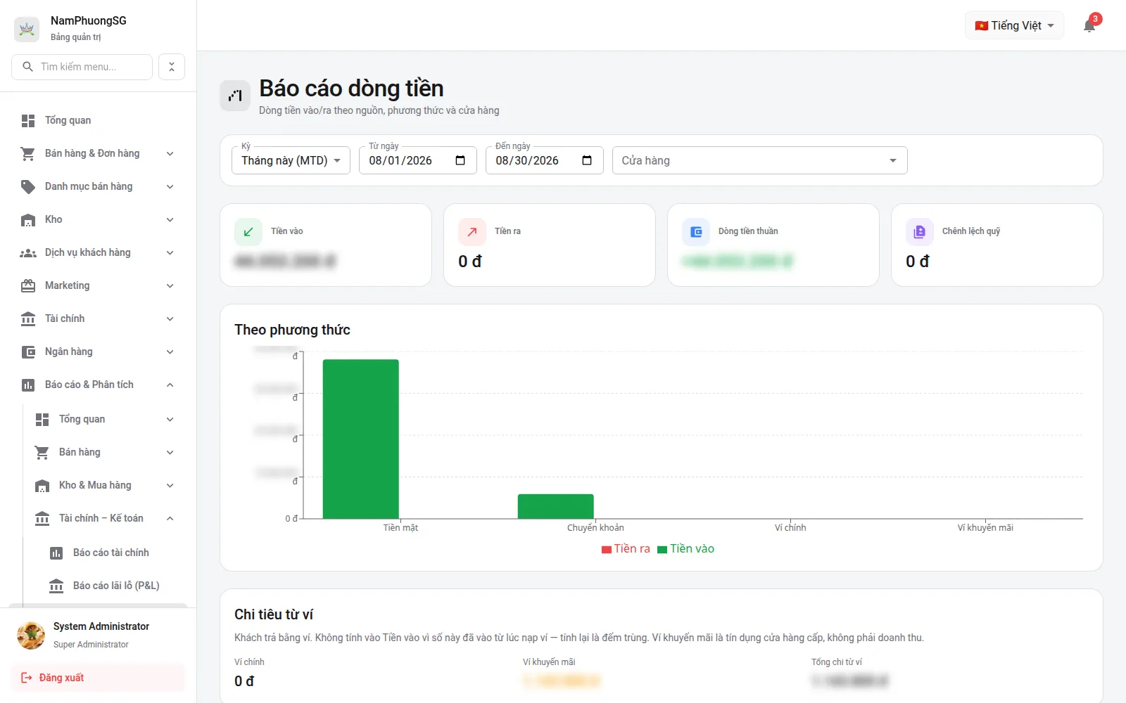Click the Tiền ra arrow icon
The width and height of the screenshot is (1126, 703).
click(x=472, y=232)
